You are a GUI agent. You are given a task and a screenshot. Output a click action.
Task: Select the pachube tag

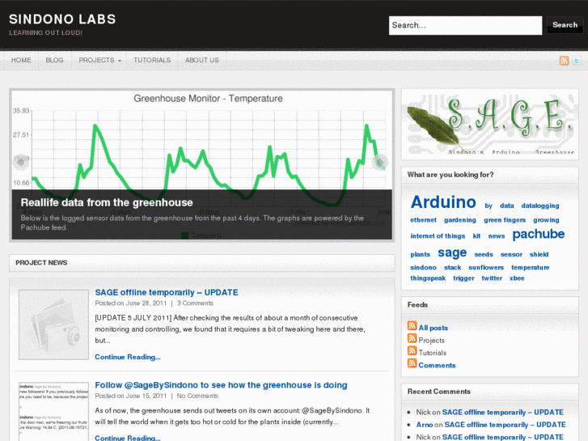(x=538, y=234)
